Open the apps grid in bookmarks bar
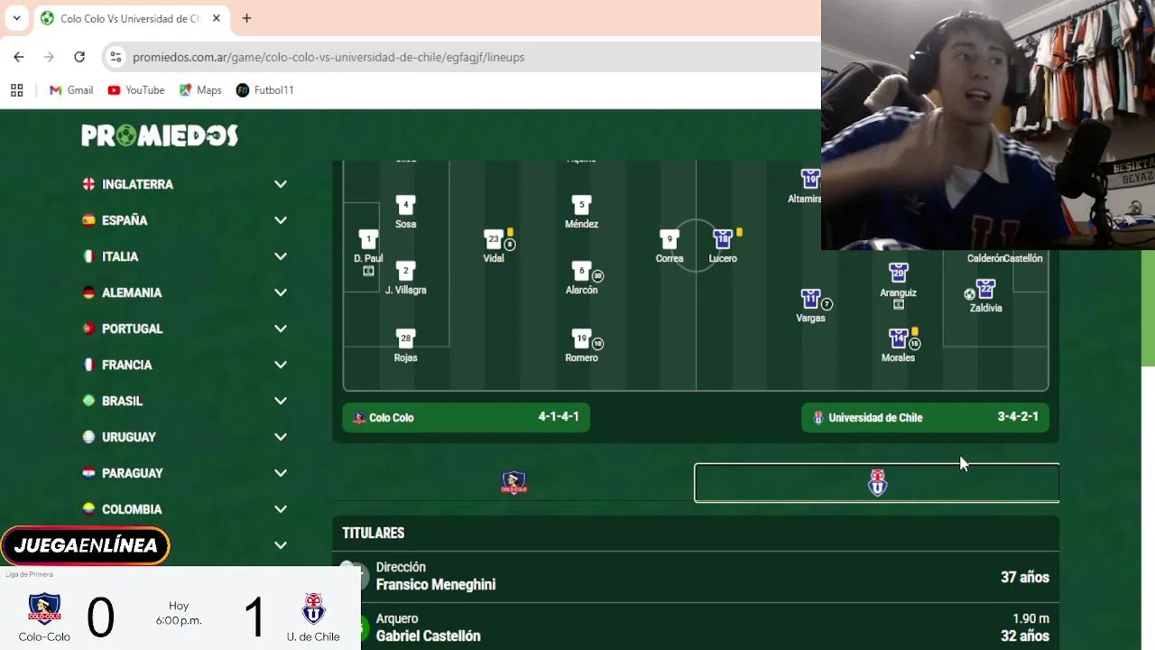This screenshot has width=1155, height=650. (x=16, y=90)
